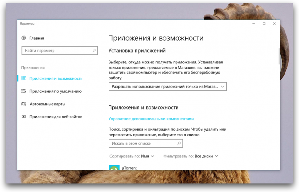Click the magnifier in Искать в этом списке
Screen dimensions: 299x192
(179, 143)
